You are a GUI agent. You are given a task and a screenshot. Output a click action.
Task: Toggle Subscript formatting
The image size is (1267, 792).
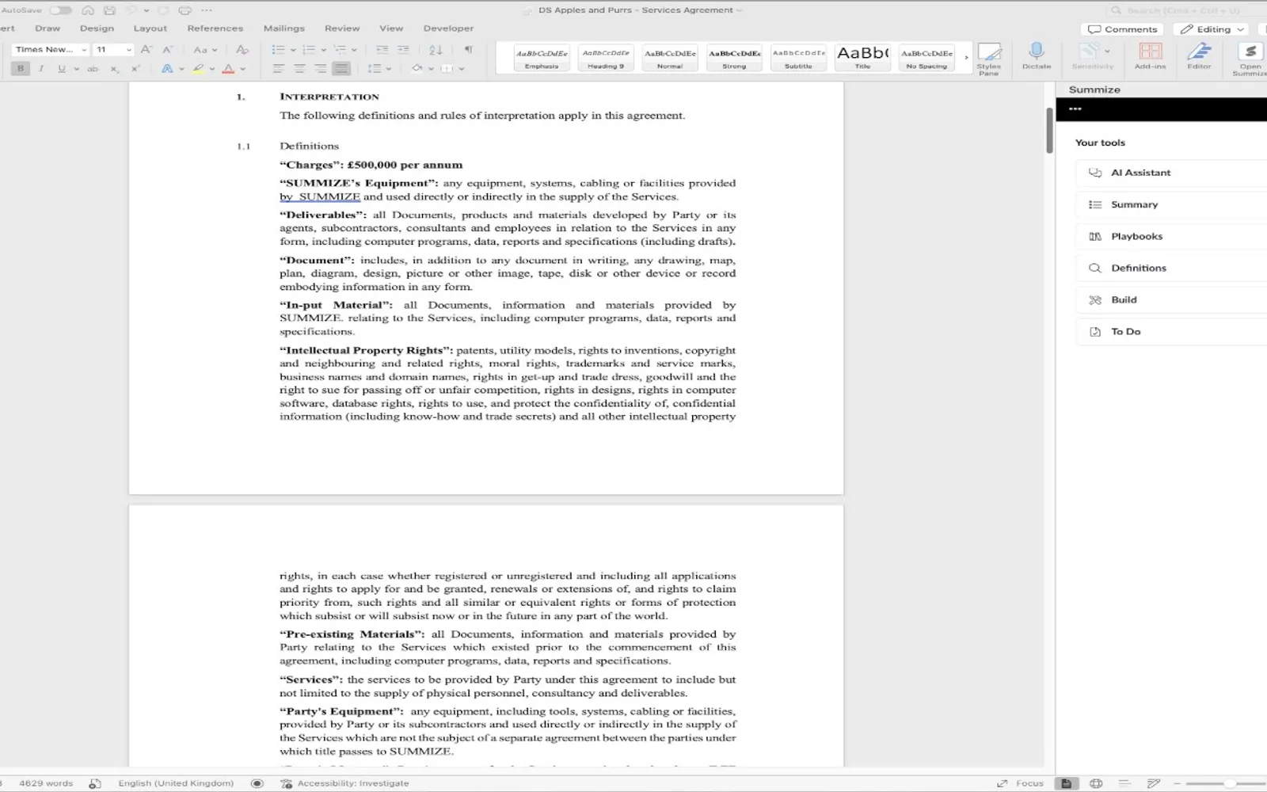click(x=115, y=69)
